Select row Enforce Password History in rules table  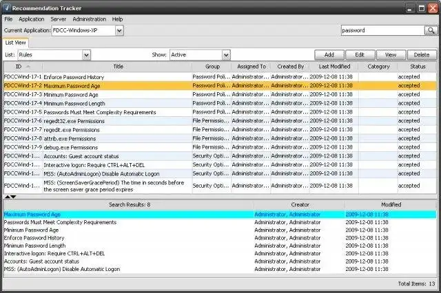click(220, 77)
